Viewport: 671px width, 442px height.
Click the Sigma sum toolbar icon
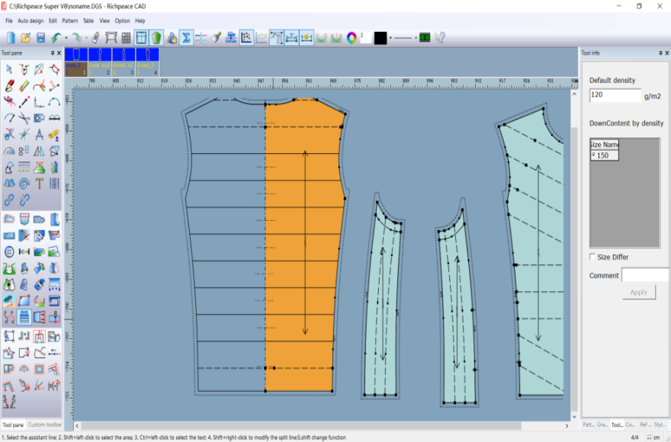(186, 37)
